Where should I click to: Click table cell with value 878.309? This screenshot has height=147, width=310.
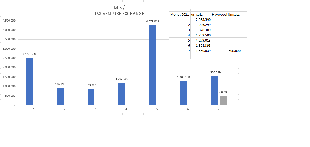coord(201,30)
